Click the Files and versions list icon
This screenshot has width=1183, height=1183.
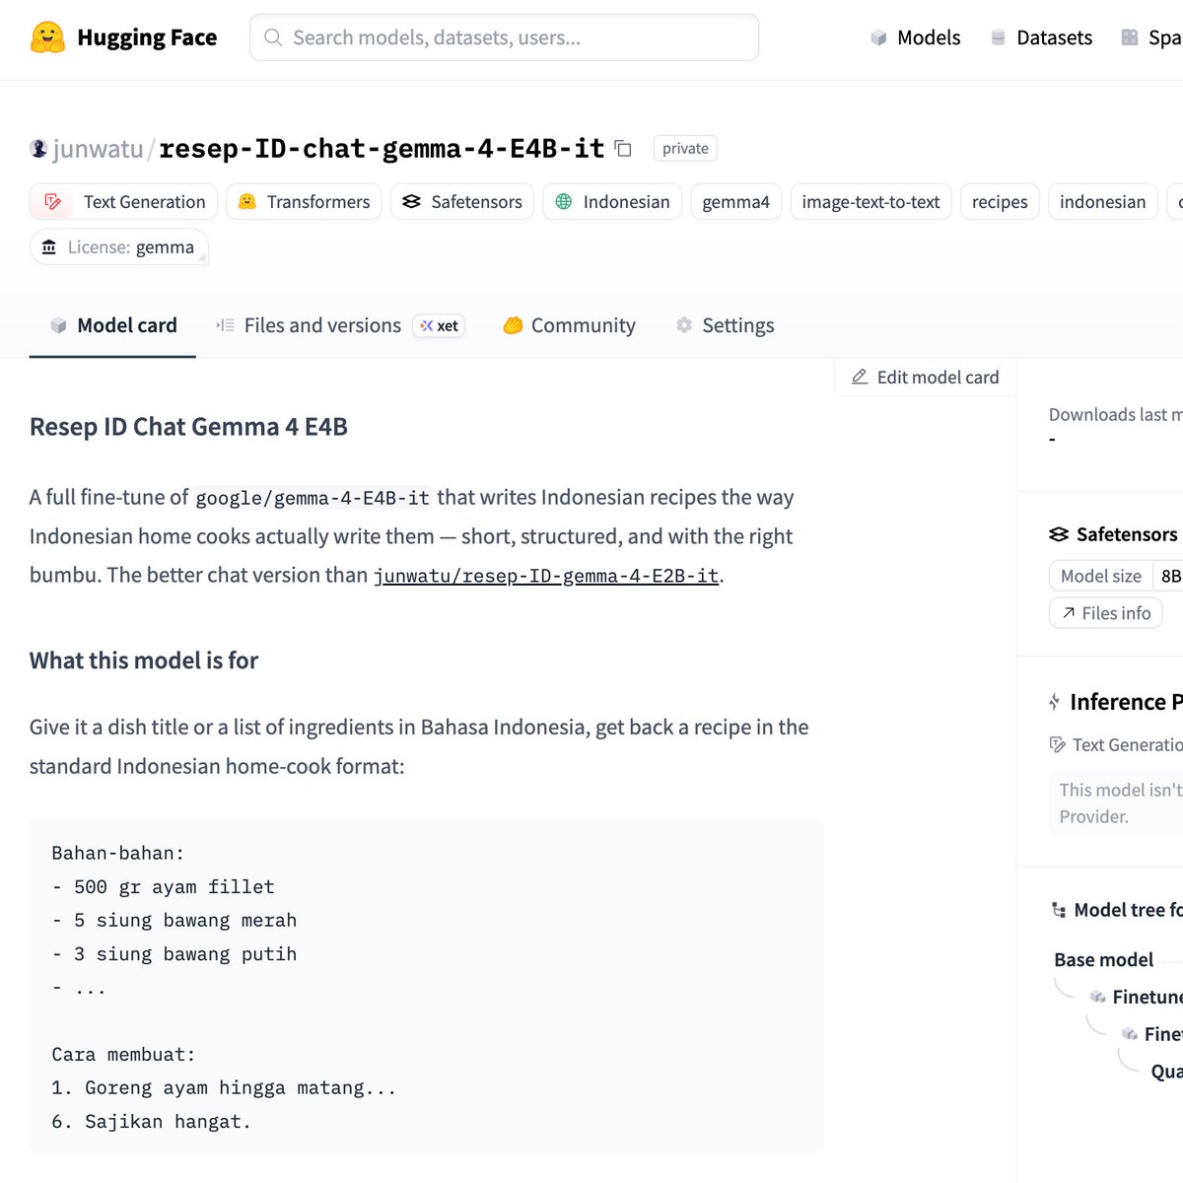(225, 325)
